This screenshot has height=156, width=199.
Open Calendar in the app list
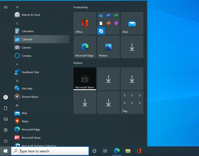tap(42, 39)
